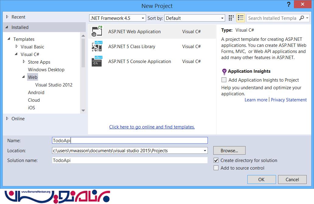Switch to small icons grid view
Viewport: 314px width, 204px height.
click(x=231, y=18)
